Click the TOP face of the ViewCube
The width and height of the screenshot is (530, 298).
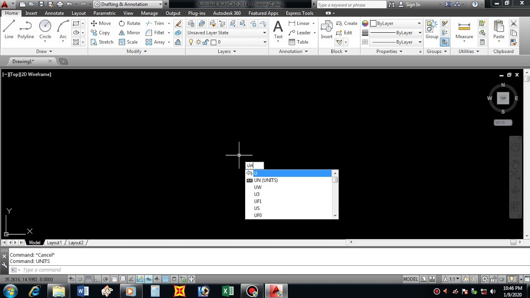pos(503,98)
